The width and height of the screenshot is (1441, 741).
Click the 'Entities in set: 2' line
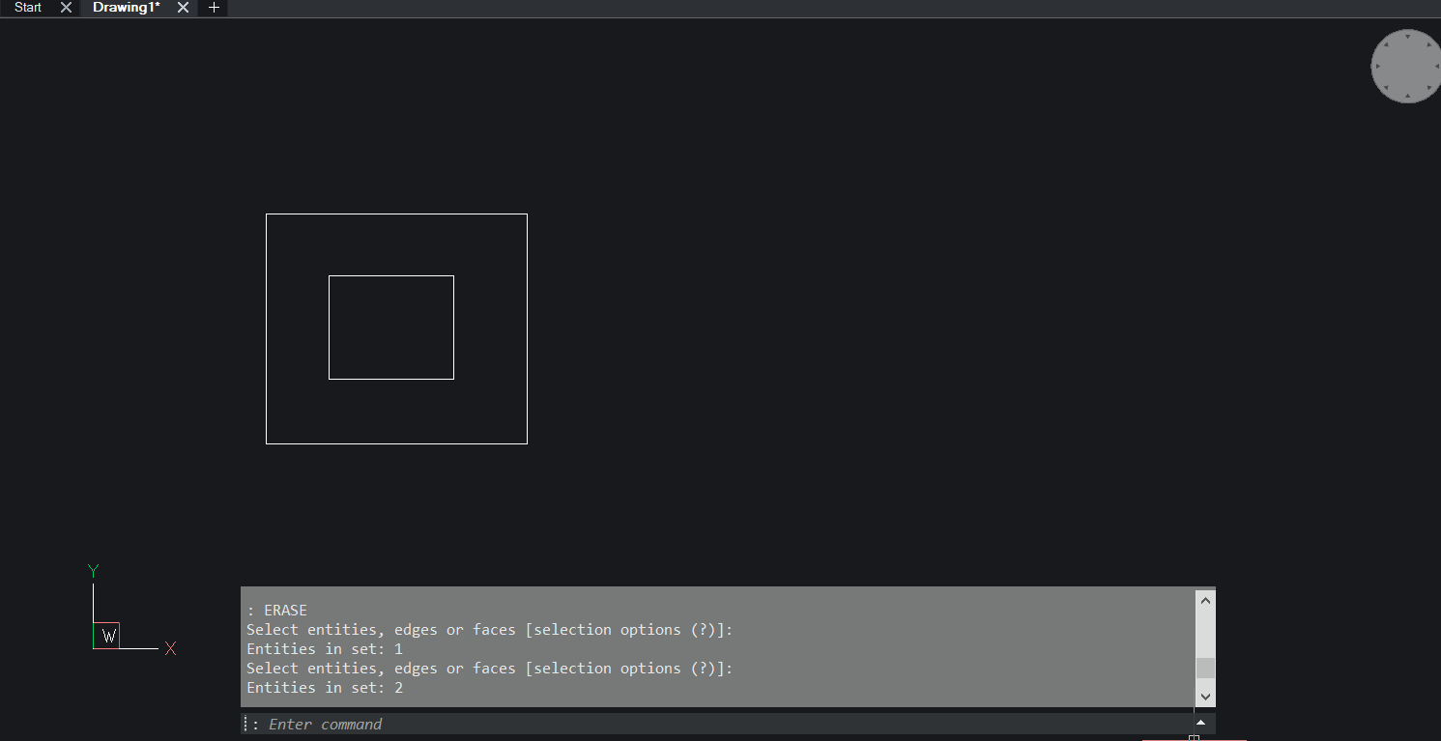click(x=325, y=688)
